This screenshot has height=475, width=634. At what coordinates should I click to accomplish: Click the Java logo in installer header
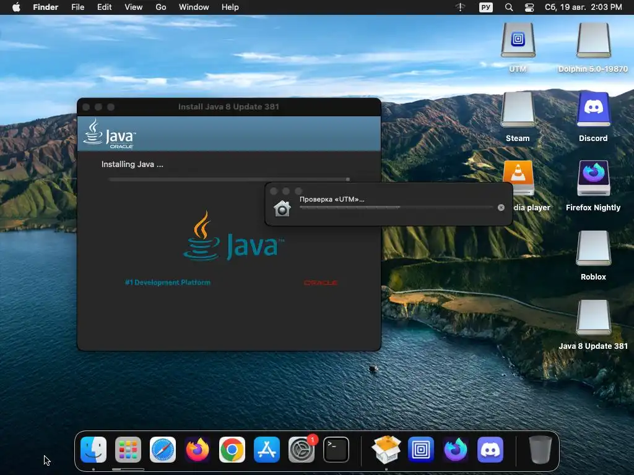click(x=110, y=134)
